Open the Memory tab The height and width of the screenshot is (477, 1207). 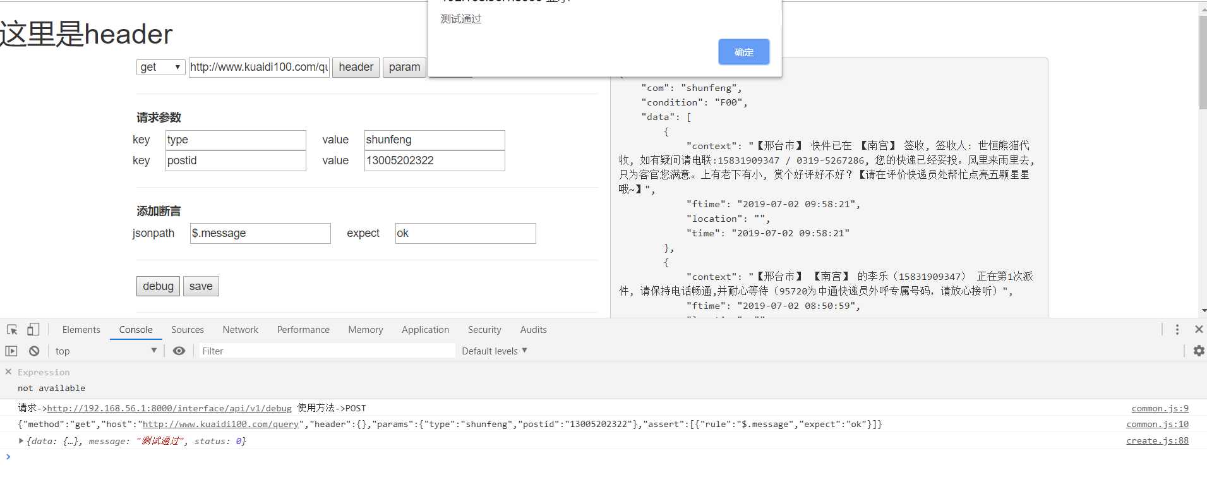tap(366, 330)
